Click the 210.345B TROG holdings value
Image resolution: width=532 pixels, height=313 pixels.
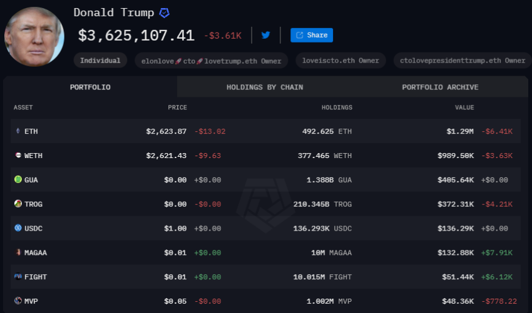coord(323,204)
